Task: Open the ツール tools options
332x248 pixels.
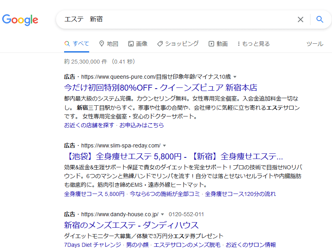Action: point(314,44)
